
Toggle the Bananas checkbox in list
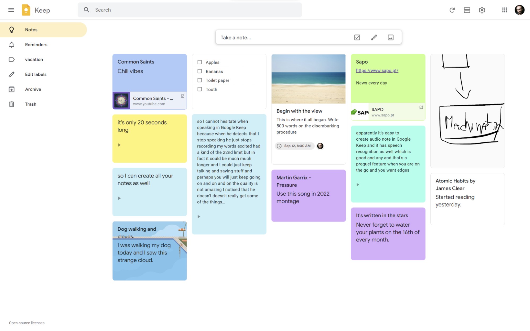click(x=200, y=71)
